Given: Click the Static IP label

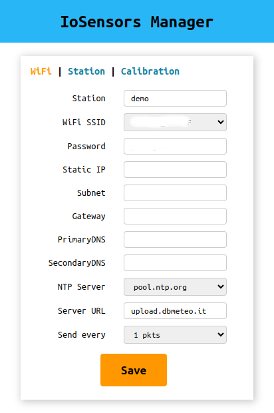Looking at the screenshot, I should coord(84,169).
